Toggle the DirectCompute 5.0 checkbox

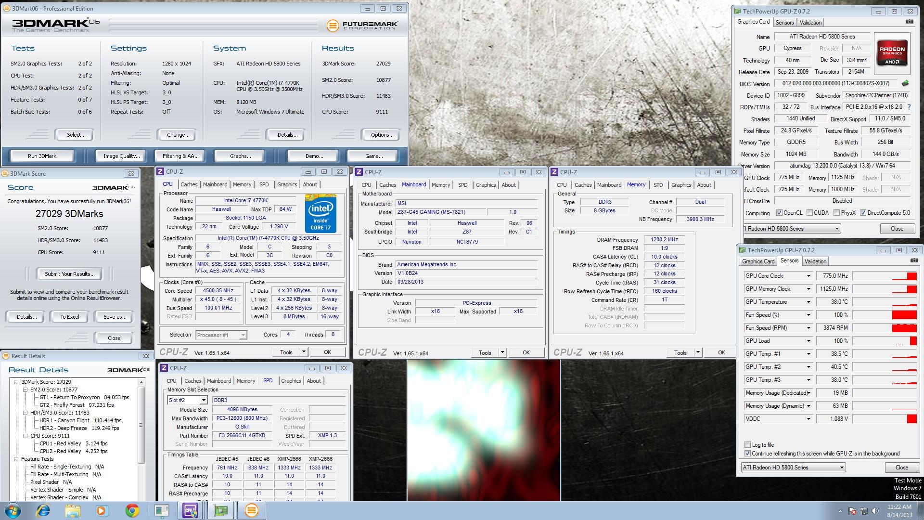tap(863, 213)
